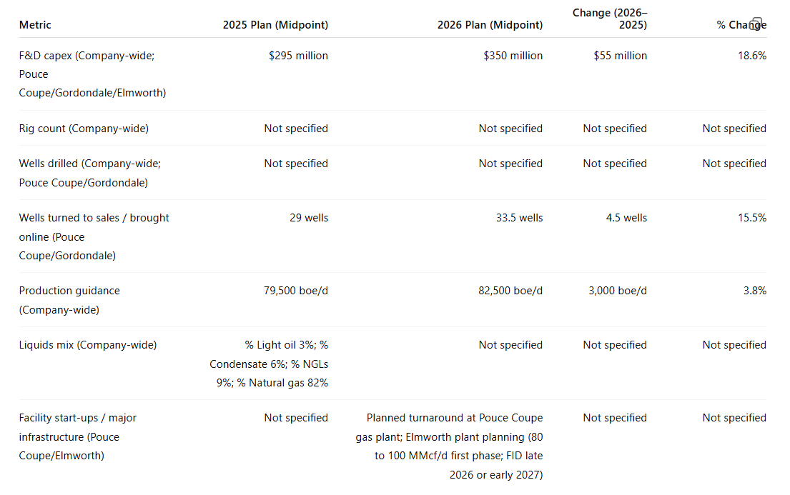This screenshot has height=495, width=790.
Task: Click the Planned turnaround at Pouce Coupe text
Action: pos(455,418)
